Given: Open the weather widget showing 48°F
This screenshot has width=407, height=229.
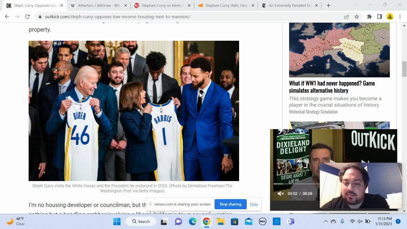Looking at the screenshot, I should [16, 221].
